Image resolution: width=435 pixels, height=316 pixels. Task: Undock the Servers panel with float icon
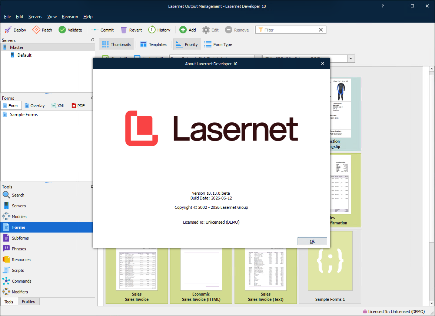tap(93, 40)
